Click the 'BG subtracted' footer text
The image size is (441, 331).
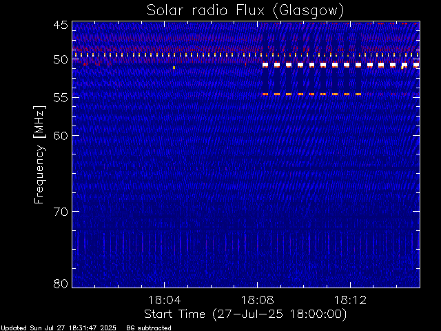pyautogui.click(x=149, y=328)
